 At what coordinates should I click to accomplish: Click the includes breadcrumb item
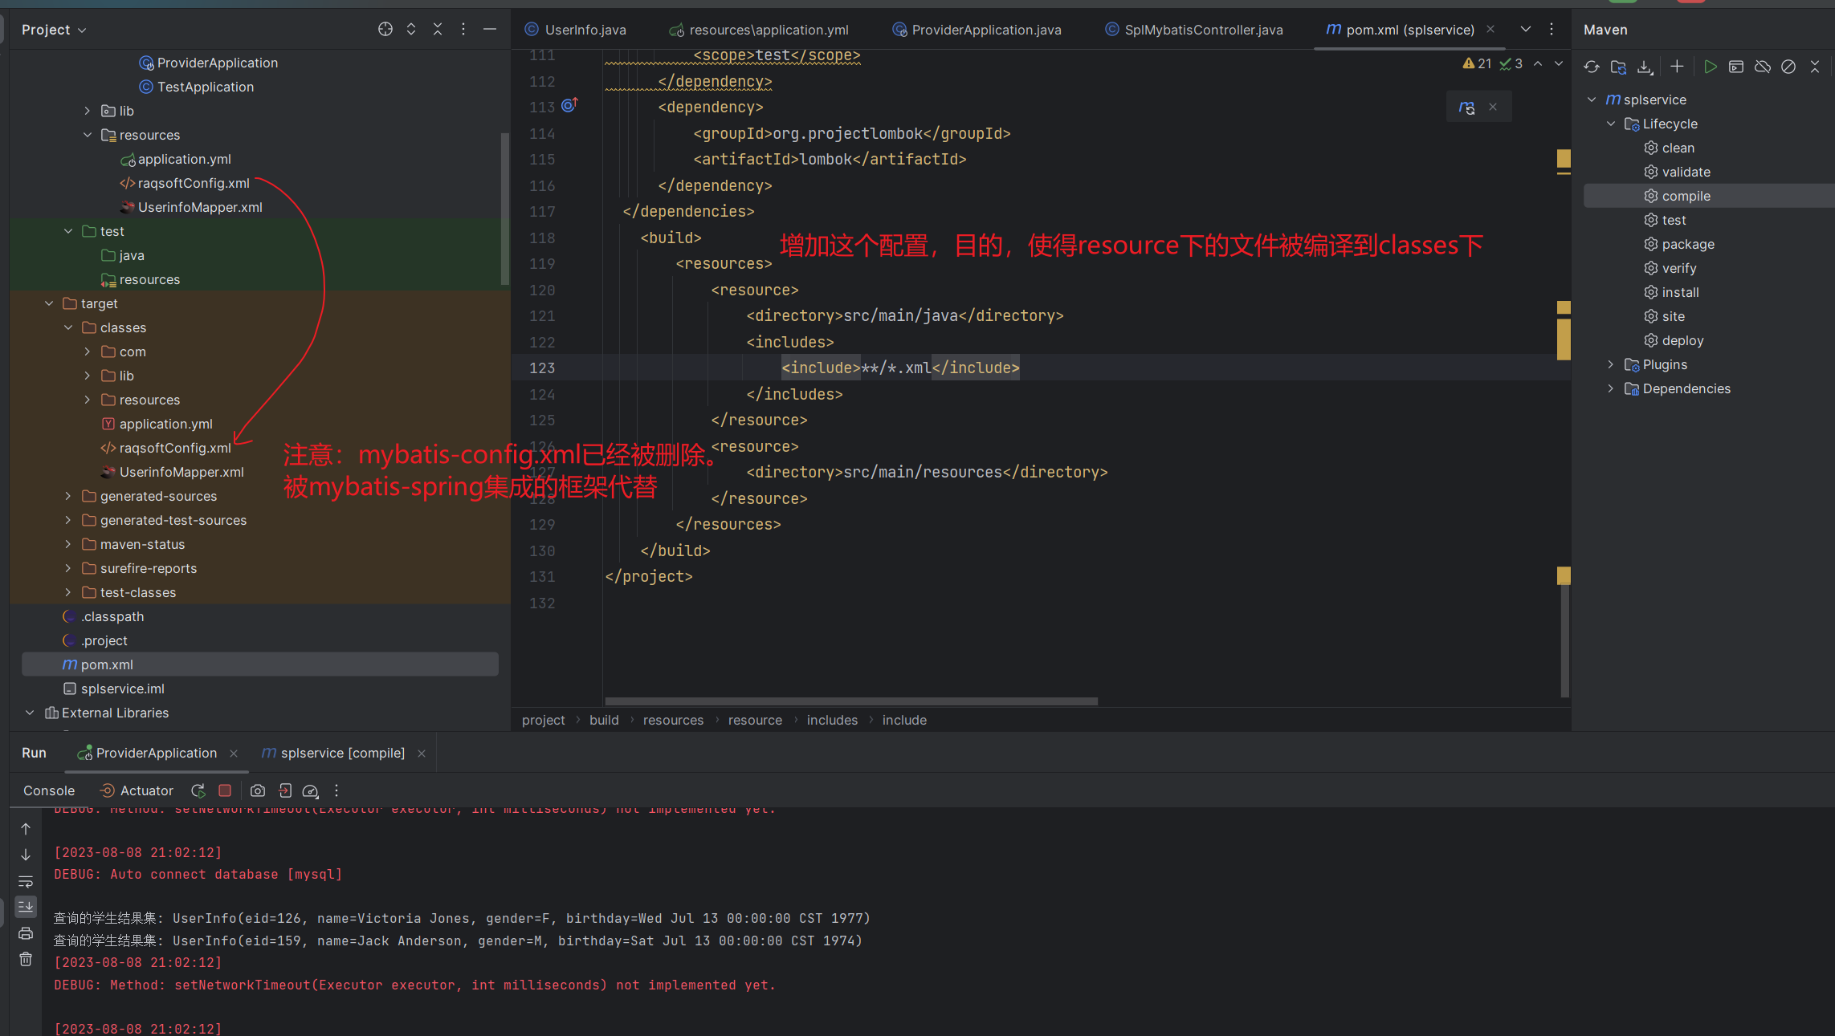point(832,720)
